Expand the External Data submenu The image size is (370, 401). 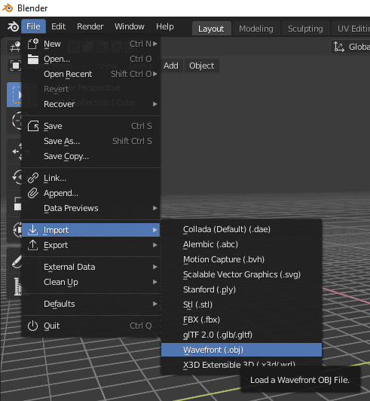(90, 267)
